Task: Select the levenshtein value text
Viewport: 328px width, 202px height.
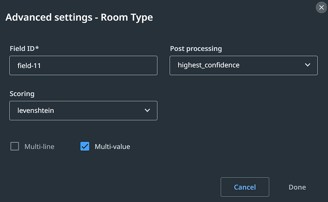Action: click(x=36, y=110)
